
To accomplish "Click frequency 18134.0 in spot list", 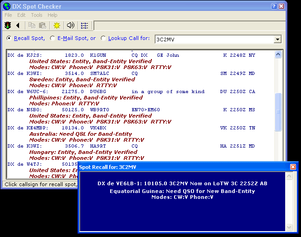I will click(73, 128).
